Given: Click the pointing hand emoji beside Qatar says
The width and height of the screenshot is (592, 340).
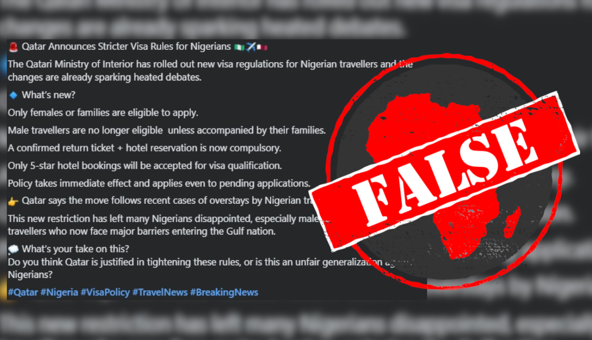Looking at the screenshot, I should pyautogui.click(x=13, y=201).
